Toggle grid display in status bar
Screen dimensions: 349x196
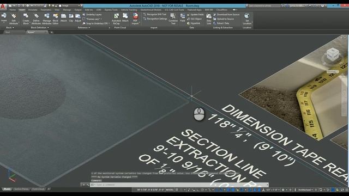click(x=177, y=190)
